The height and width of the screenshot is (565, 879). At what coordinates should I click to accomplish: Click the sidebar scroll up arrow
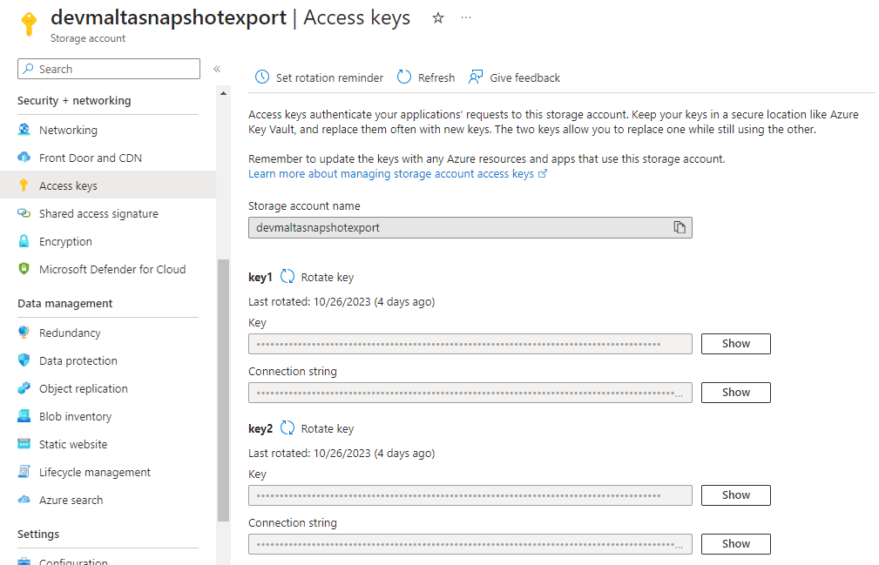pos(223,93)
